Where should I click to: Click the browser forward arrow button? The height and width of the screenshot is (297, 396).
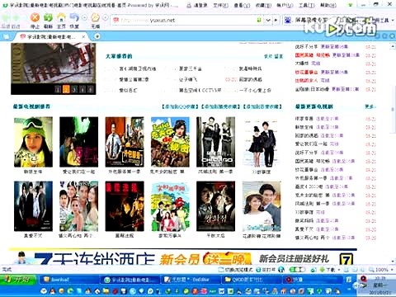coord(16,18)
